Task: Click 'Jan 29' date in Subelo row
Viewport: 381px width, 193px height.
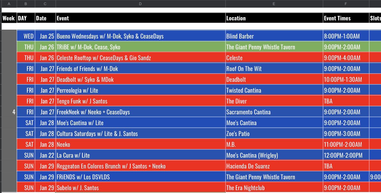Action: 45,187
